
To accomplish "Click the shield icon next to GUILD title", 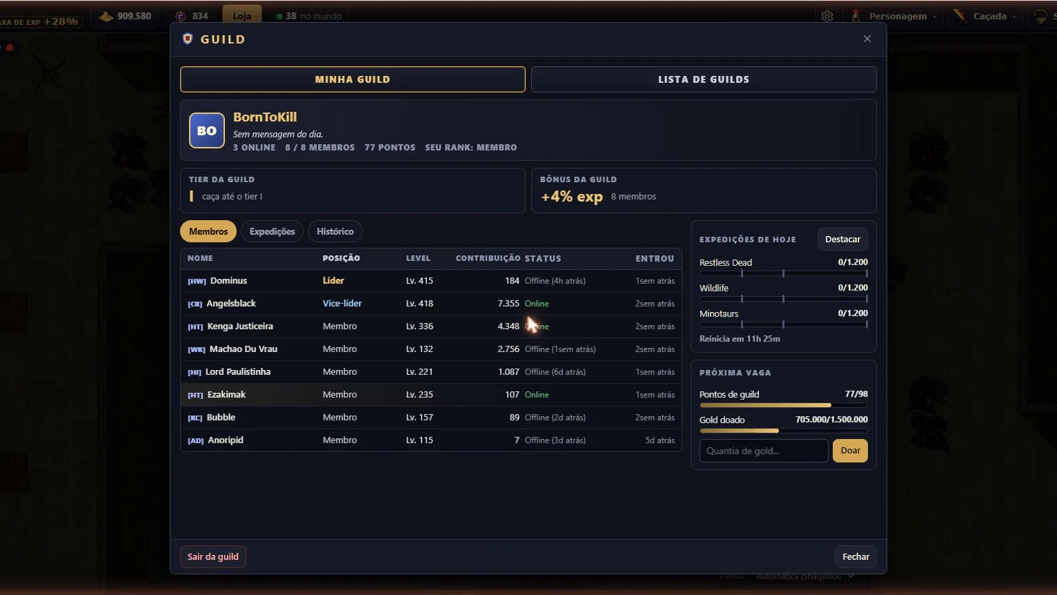I will pyautogui.click(x=188, y=39).
